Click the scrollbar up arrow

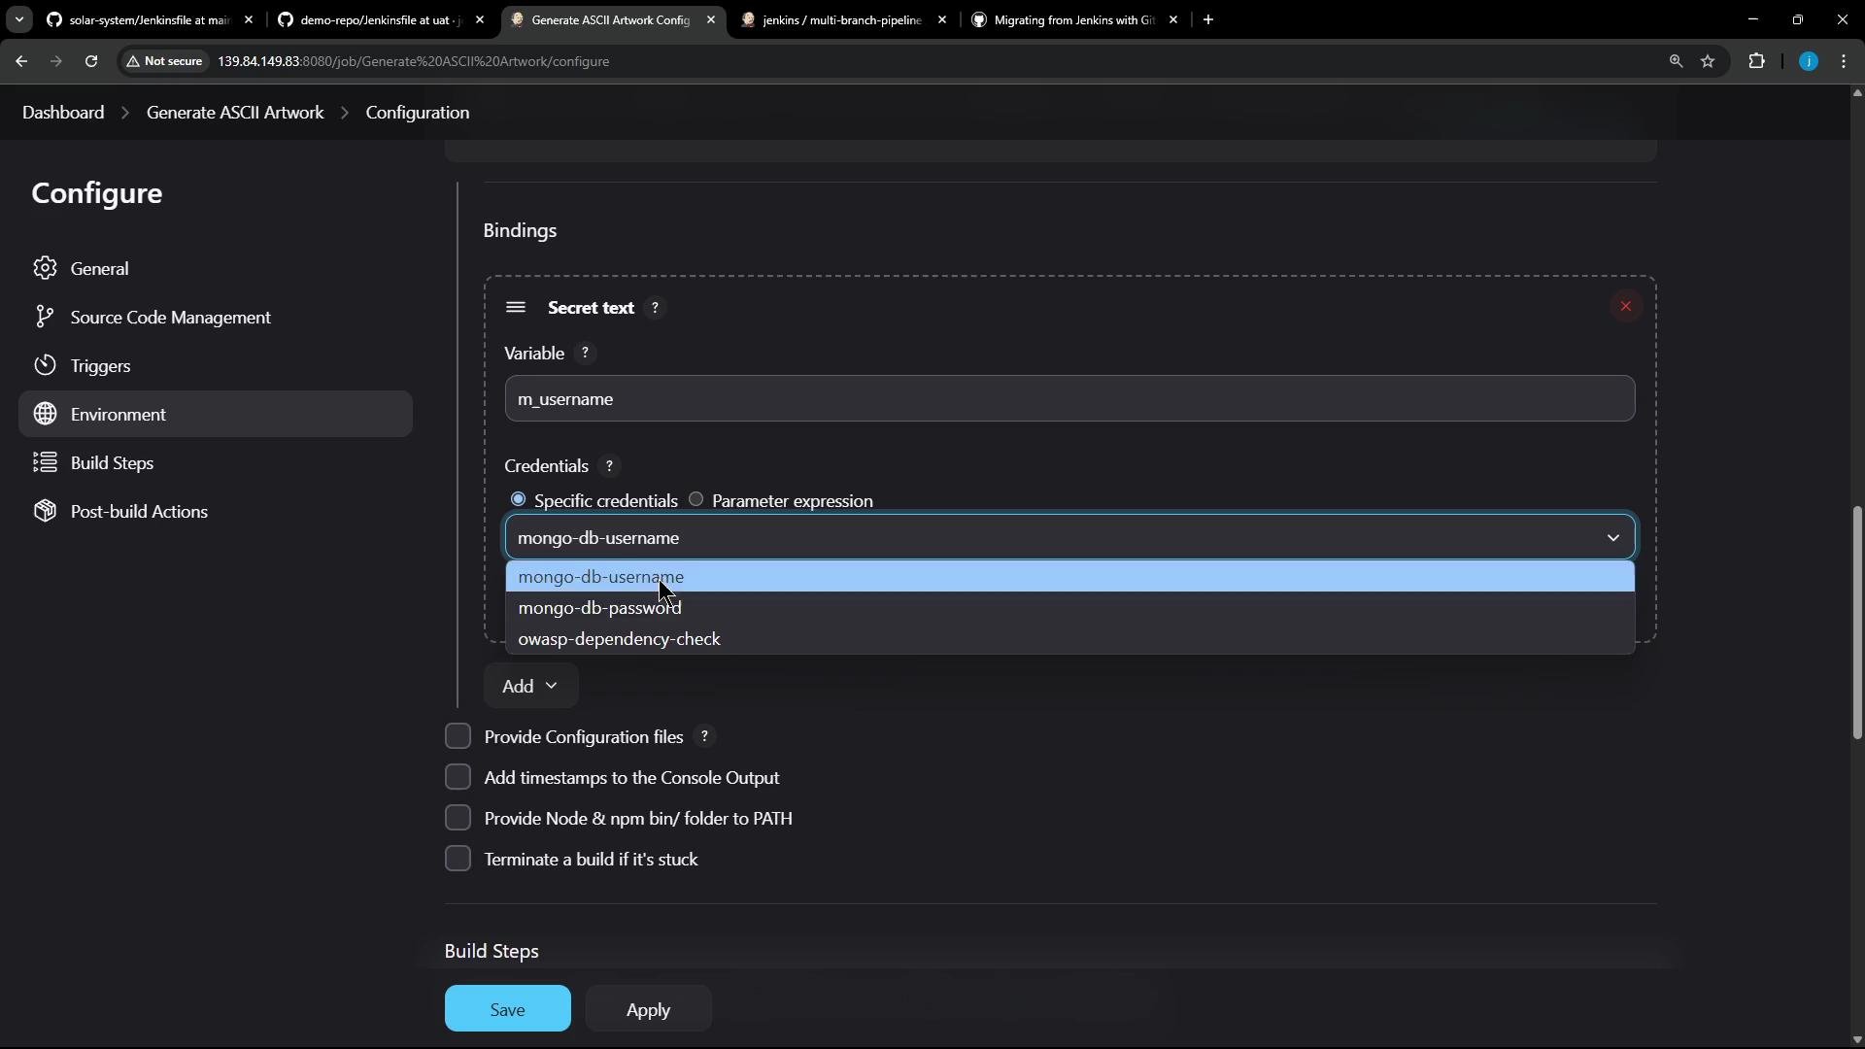pyautogui.click(x=1856, y=93)
